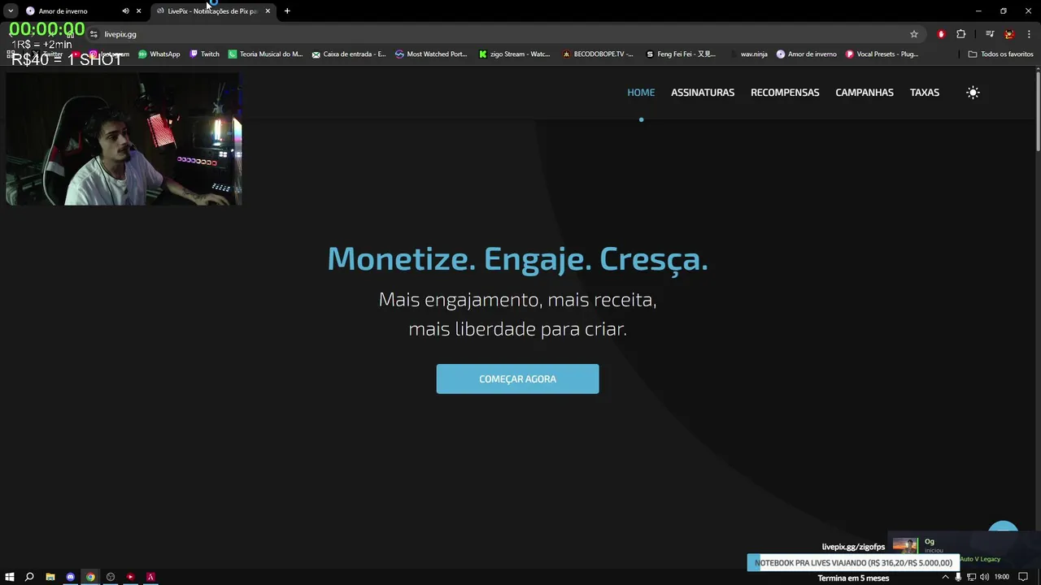Image resolution: width=1041 pixels, height=585 pixels.
Task: Show hidden system tray icons
Action: click(945, 577)
